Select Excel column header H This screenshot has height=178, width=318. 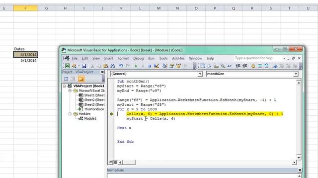(x=65, y=8)
